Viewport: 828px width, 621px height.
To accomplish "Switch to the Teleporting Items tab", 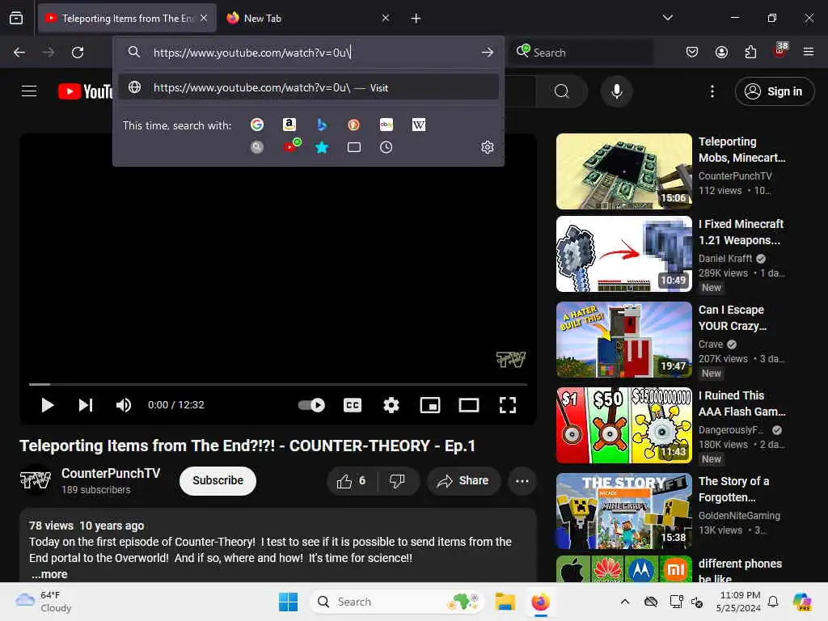I will pos(127,19).
